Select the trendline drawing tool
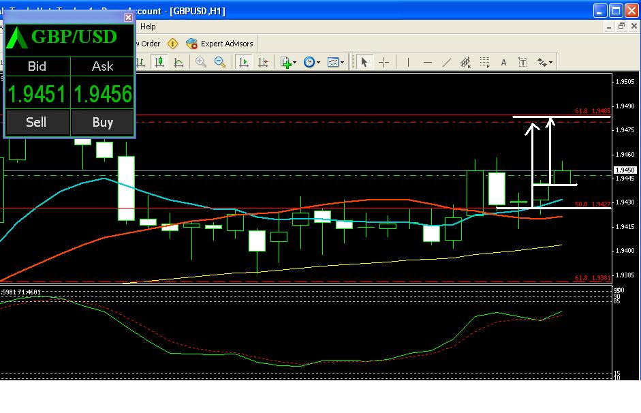The height and width of the screenshot is (413, 641). point(447,62)
